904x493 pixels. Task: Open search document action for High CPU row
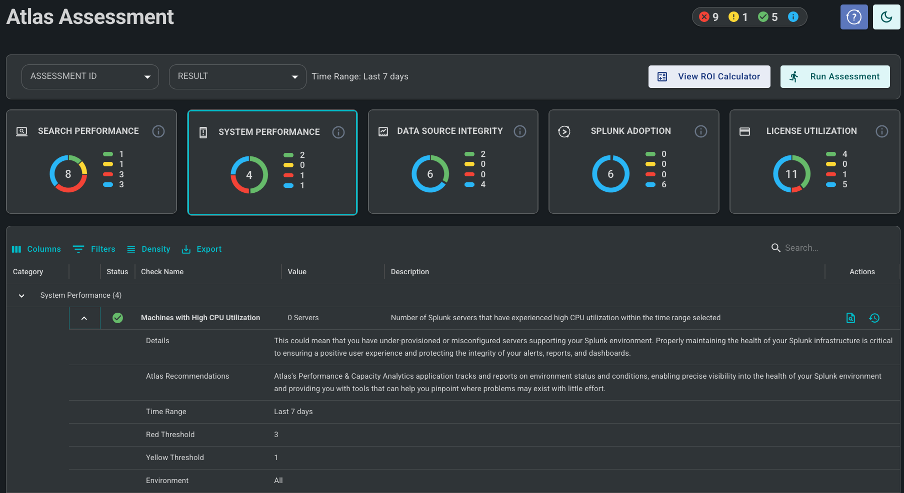point(850,318)
